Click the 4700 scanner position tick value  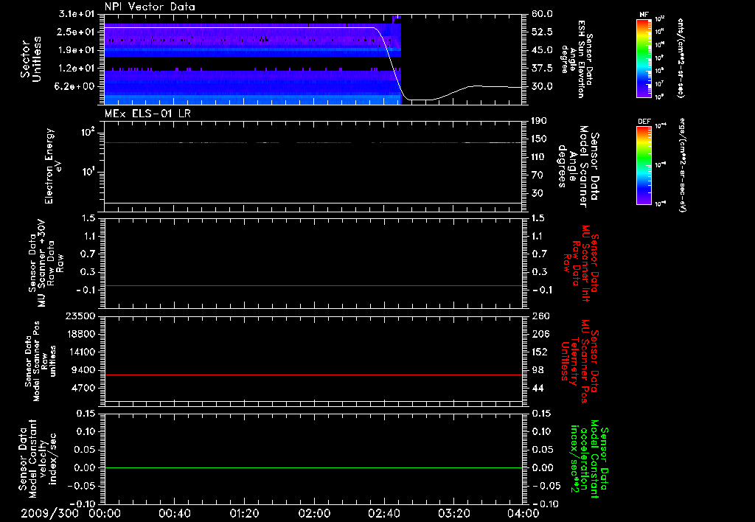[x=83, y=388]
